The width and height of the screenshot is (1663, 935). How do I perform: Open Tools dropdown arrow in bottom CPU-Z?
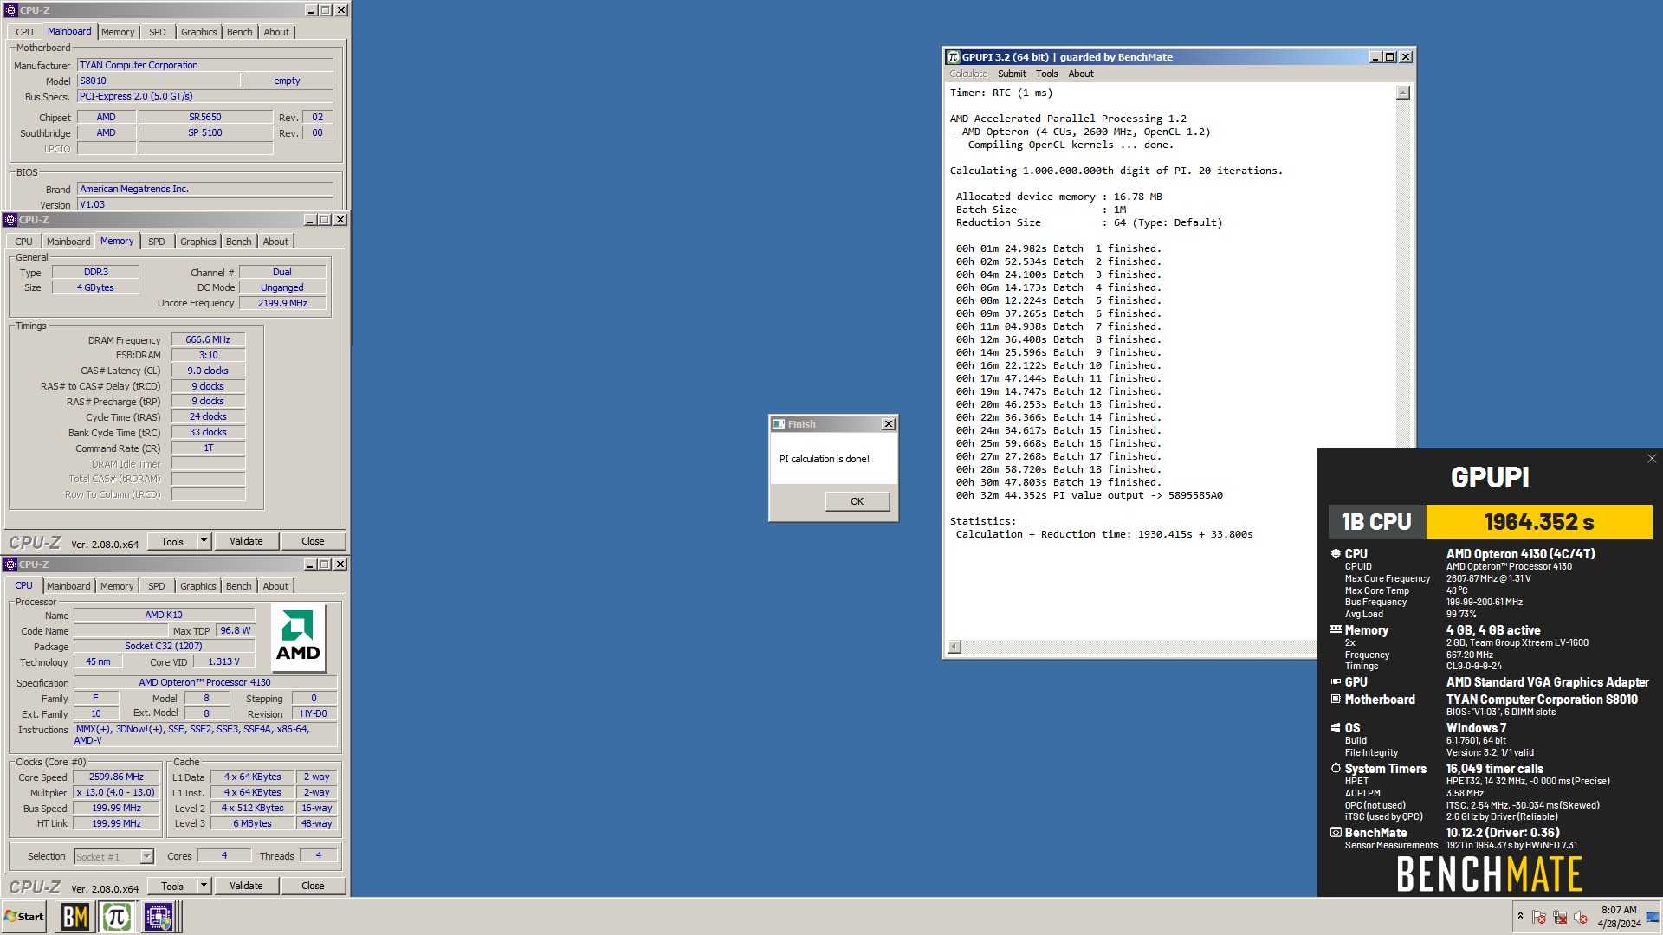click(x=204, y=886)
